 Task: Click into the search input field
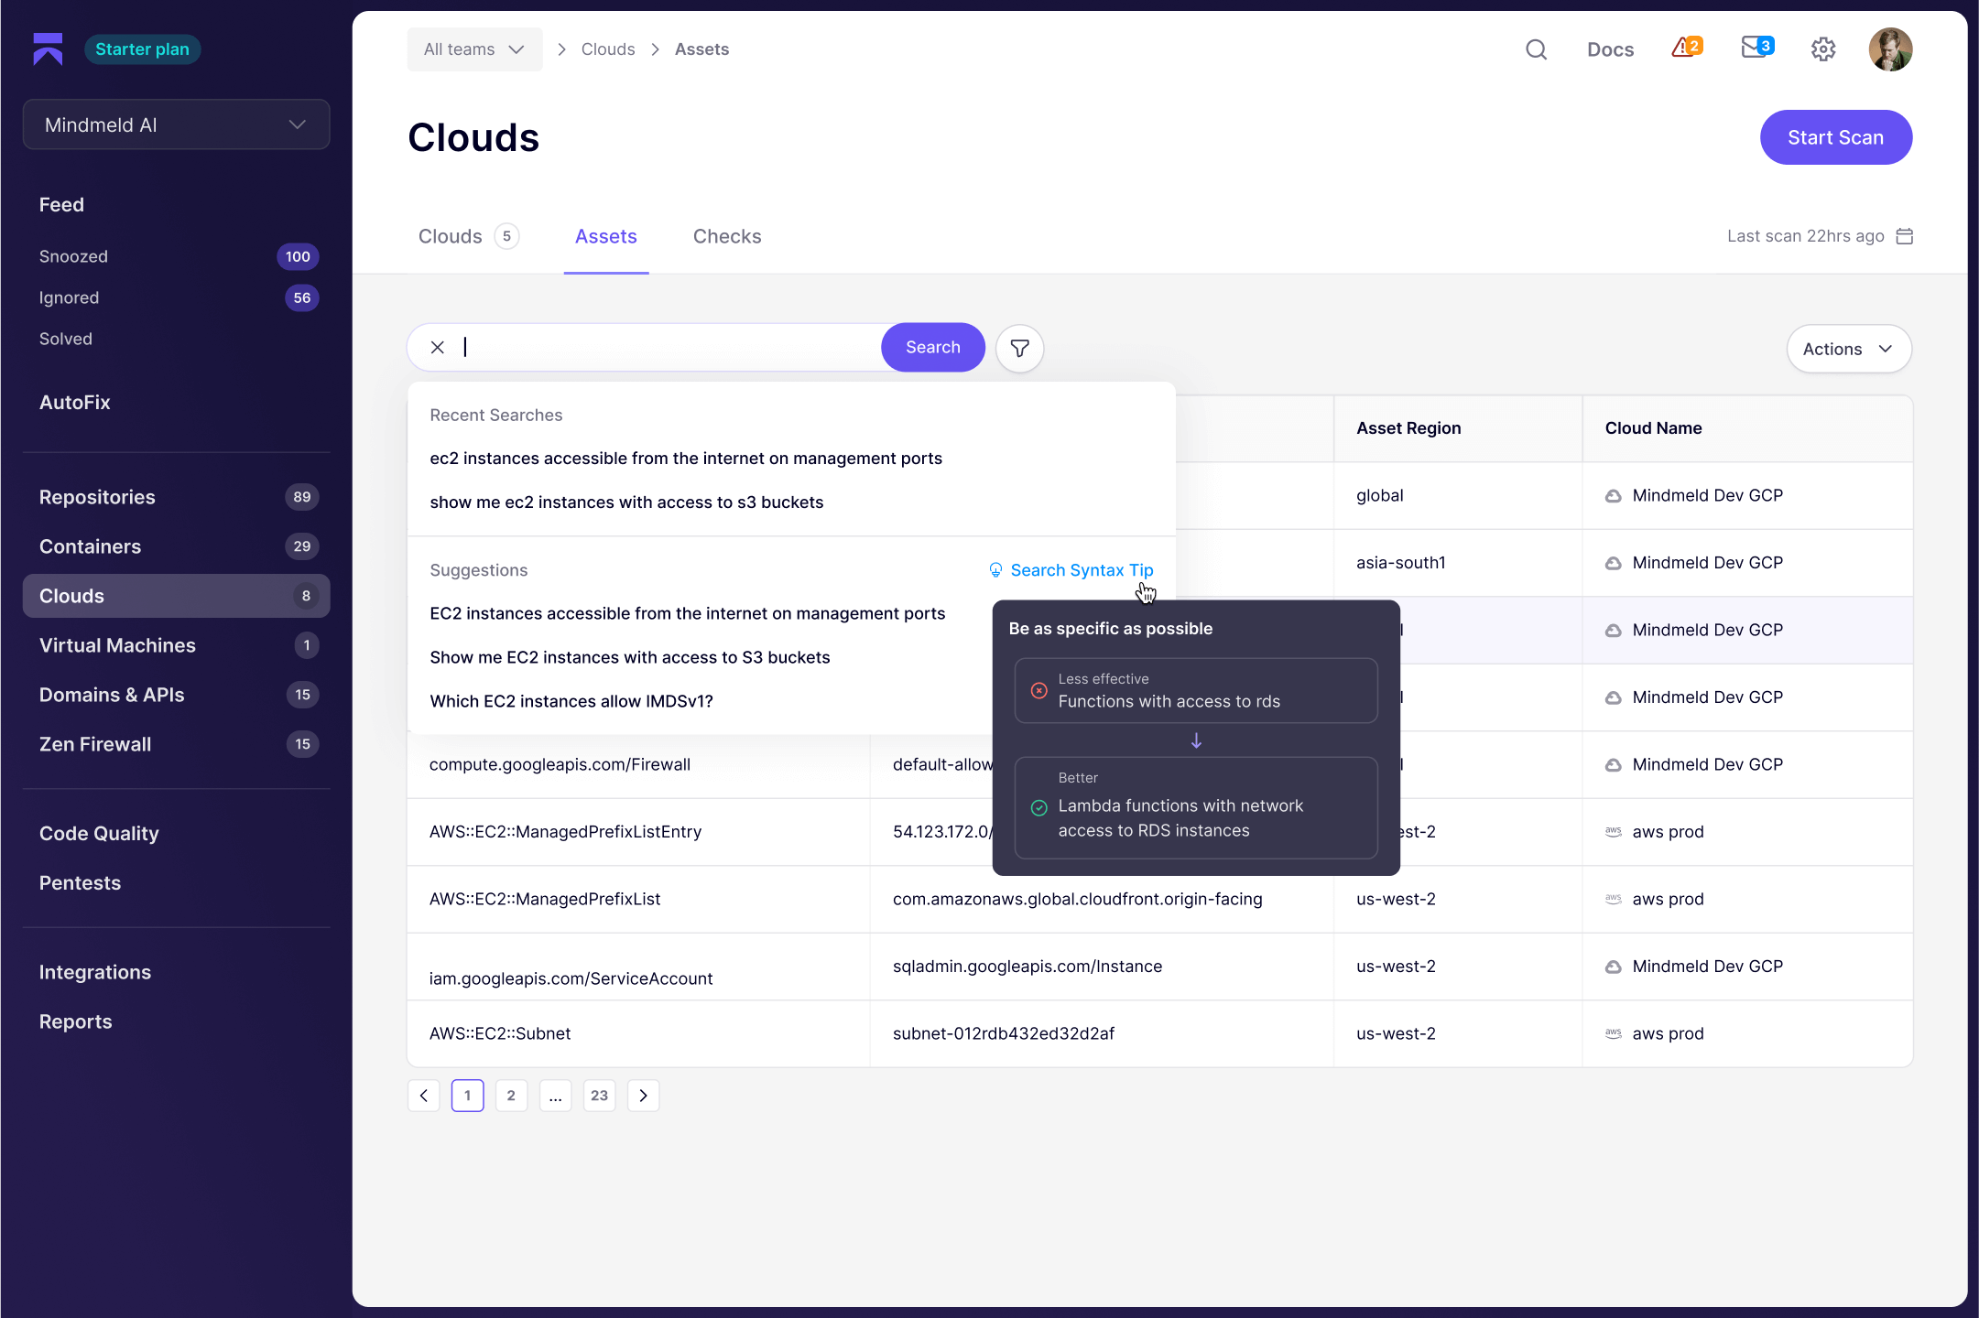pos(669,347)
